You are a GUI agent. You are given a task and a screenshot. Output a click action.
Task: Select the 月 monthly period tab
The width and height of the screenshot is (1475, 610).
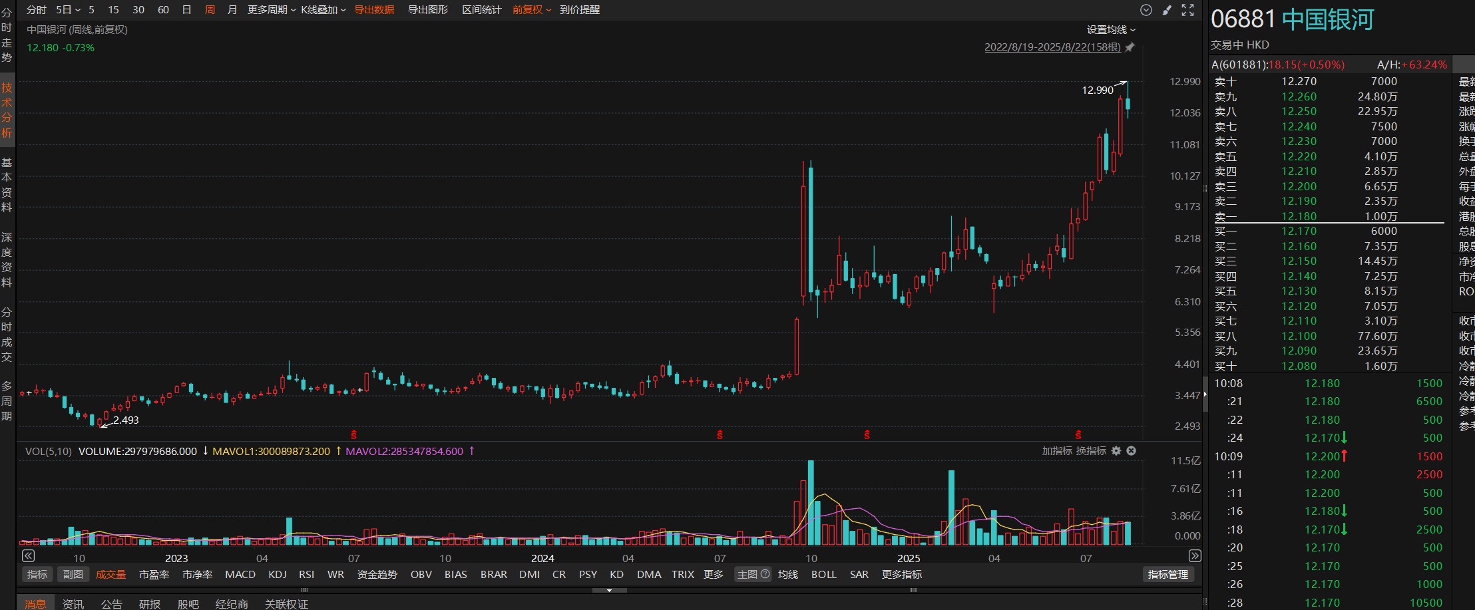click(232, 10)
